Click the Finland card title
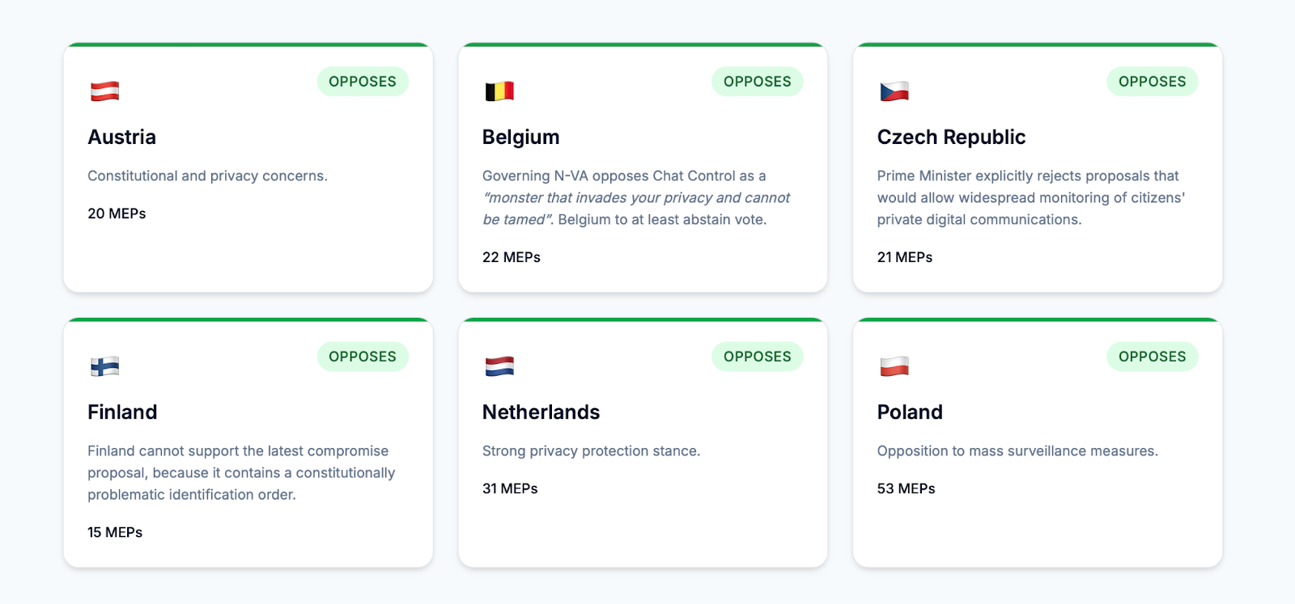The width and height of the screenshot is (1295, 604). coord(122,412)
